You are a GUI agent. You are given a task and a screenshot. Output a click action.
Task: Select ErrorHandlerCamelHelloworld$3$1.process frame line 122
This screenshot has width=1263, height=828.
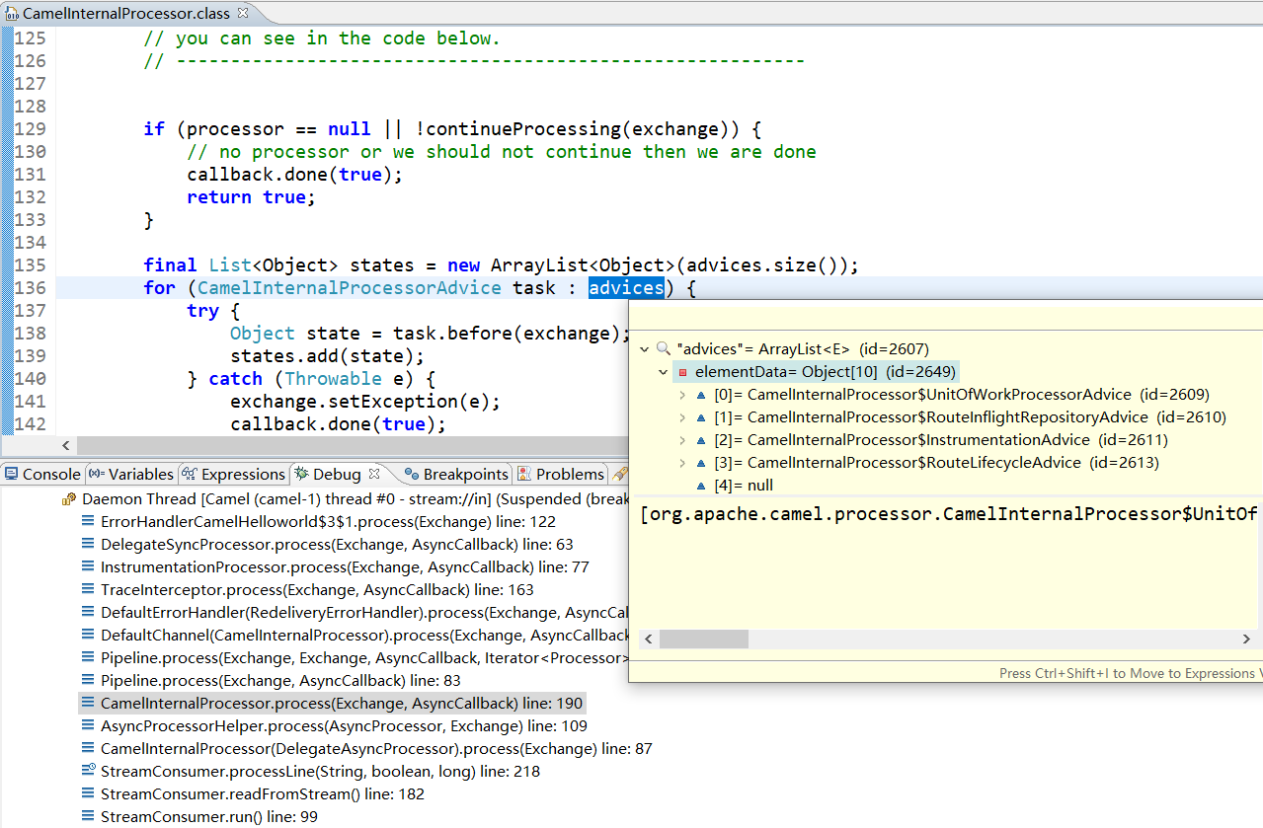coord(328,522)
